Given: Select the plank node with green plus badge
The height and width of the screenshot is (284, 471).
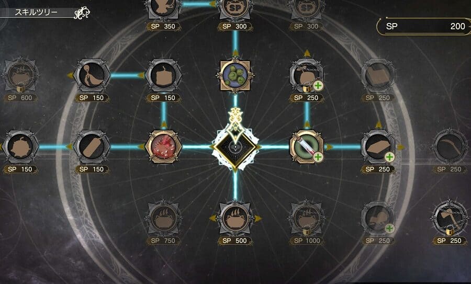Looking at the screenshot, I should (x=378, y=147).
